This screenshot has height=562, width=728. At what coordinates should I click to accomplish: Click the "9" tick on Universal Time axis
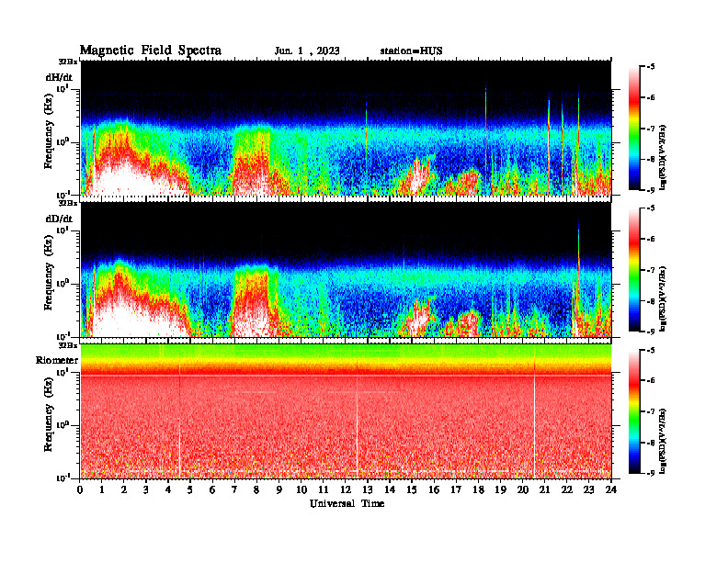[279, 490]
